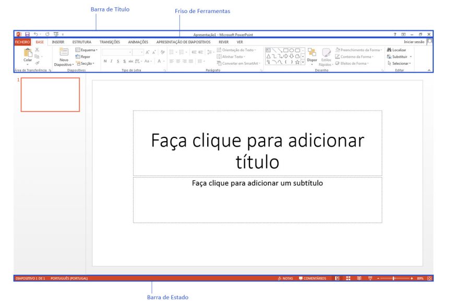Click the zoom slider in status bar

(394, 278)
